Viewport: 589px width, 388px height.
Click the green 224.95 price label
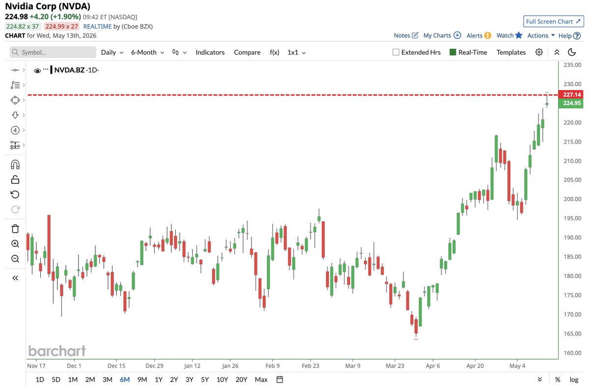coord(571,103)
